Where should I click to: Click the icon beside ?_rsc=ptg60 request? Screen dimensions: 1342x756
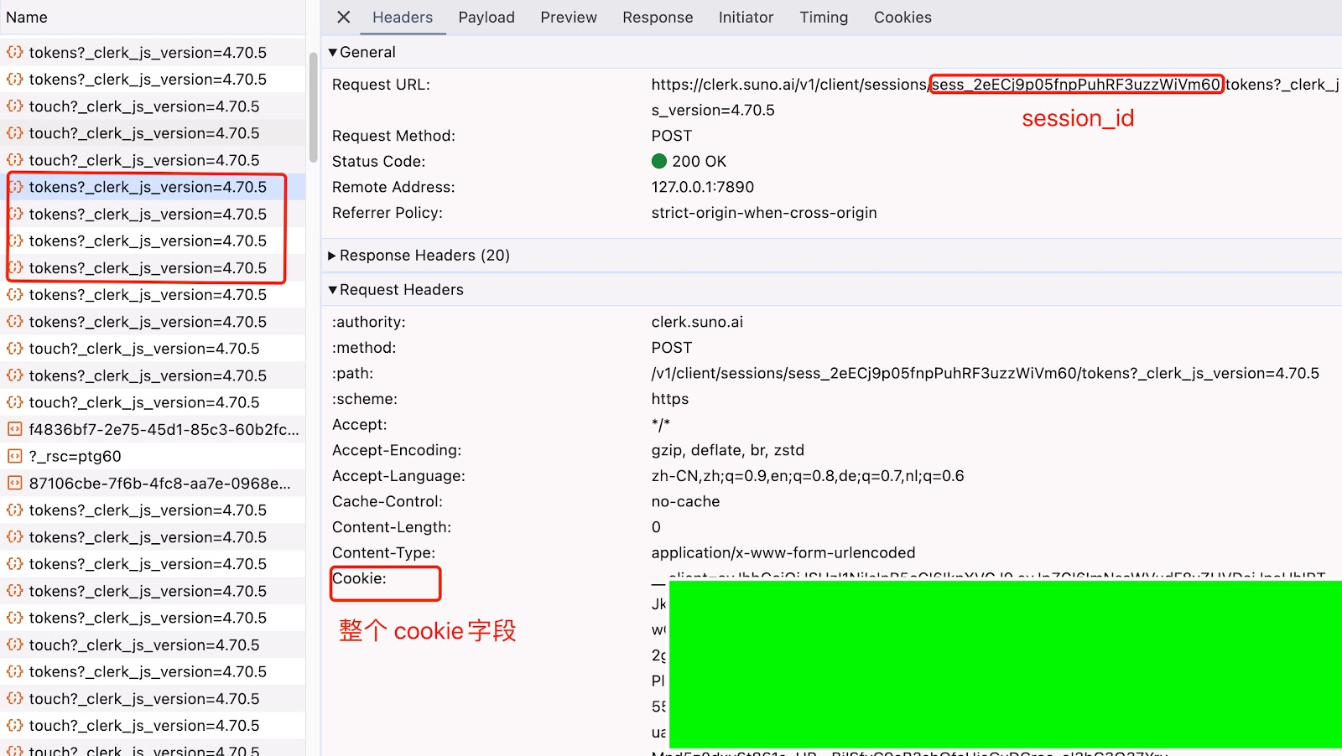point(14,456)
